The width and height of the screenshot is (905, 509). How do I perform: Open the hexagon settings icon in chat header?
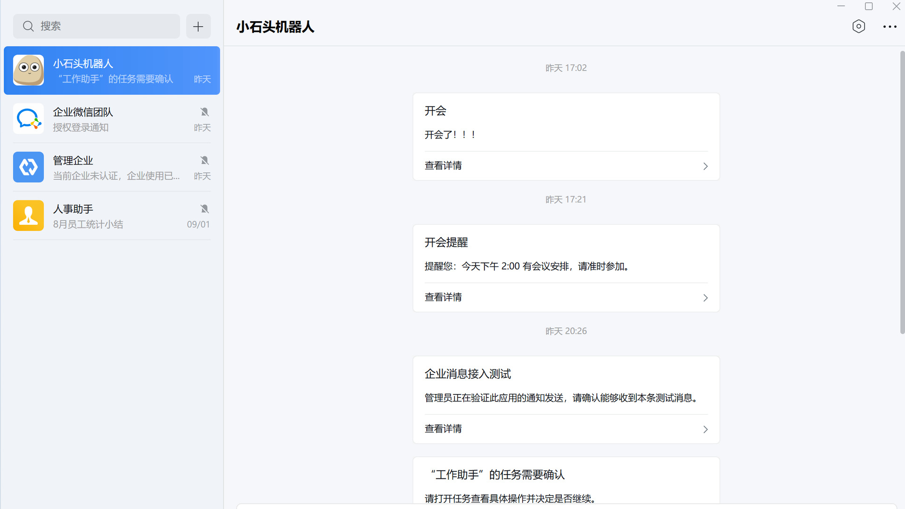point(858,26)
